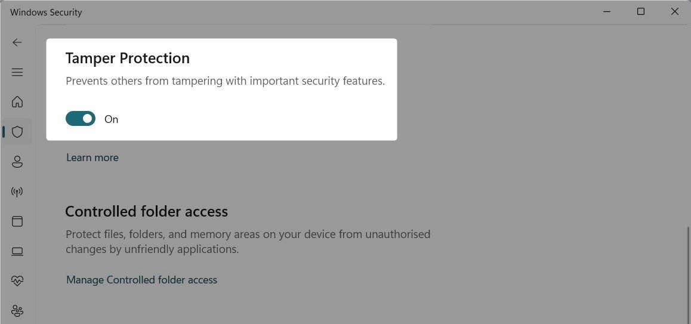Turn off the Tamper Protection toggle
691x324 pixels.
[81, 119]
